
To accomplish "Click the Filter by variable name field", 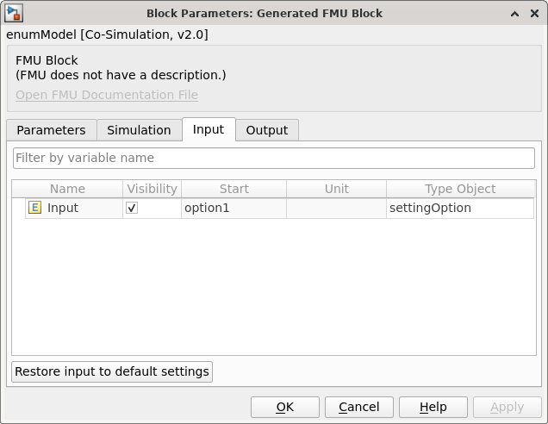I will click(273, 158).
